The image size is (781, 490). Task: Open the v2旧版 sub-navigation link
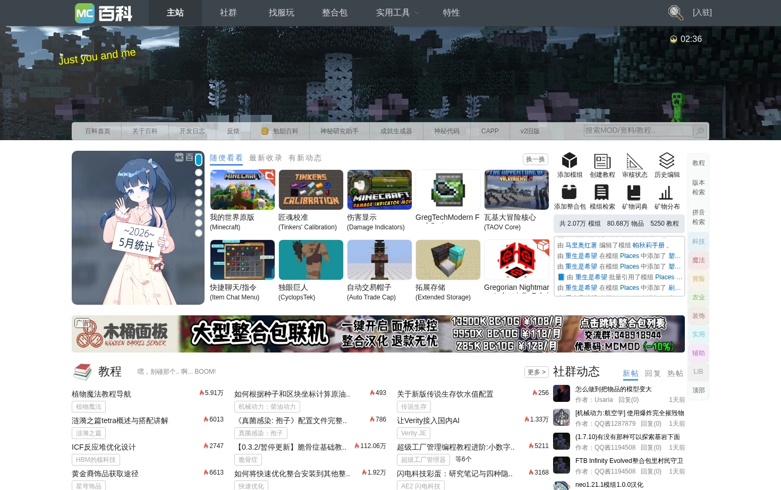(x=530, y=131)
